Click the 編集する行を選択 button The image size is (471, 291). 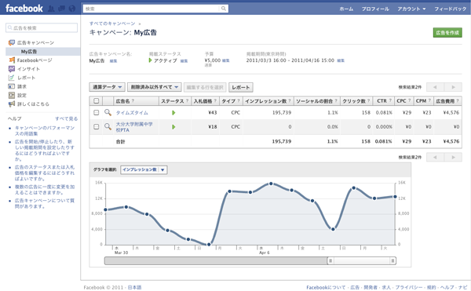pyautogui.click(x=205, y=87)
